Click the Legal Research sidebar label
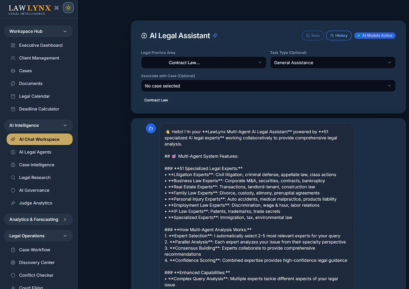Image resolution: width=409 pixels, height=289 pixels. click(x=35, y=178)
